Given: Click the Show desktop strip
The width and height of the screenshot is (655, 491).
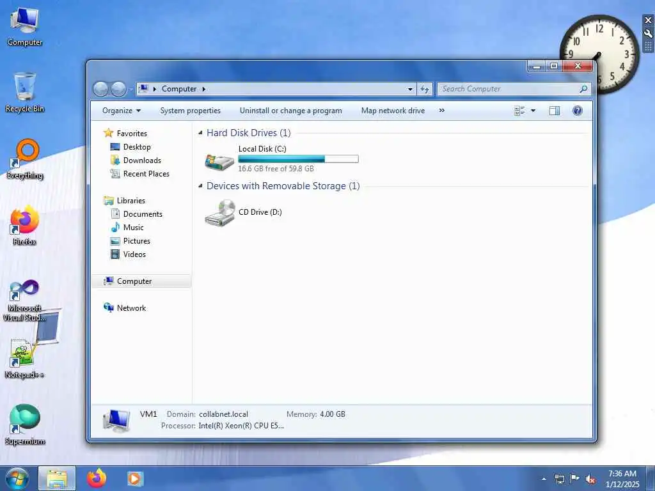Looking at the screenshot, I should (x=651, y=478).
